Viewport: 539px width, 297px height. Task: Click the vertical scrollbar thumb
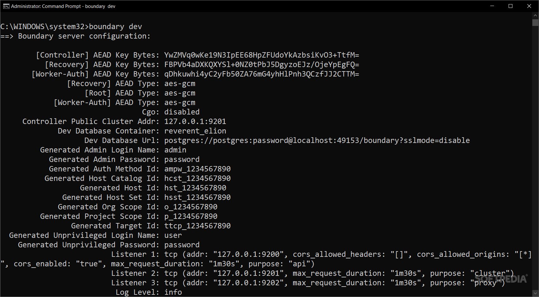(535, 23)
